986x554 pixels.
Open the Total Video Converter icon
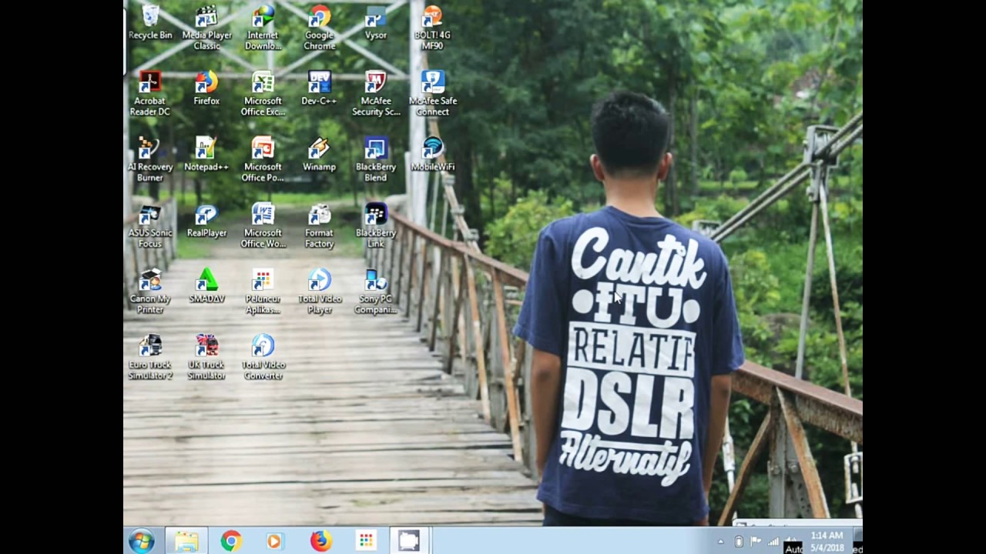pyautogui.click(x=263, y=357)
